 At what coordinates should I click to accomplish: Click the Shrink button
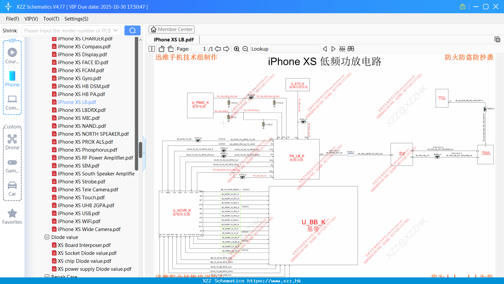pyautogui.click(x=10, y=30)
